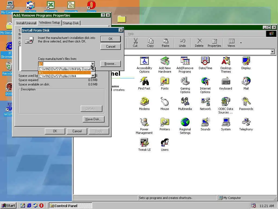Collapse the Copy manufacturer's files combo box arrow

(x=93, y=64)
